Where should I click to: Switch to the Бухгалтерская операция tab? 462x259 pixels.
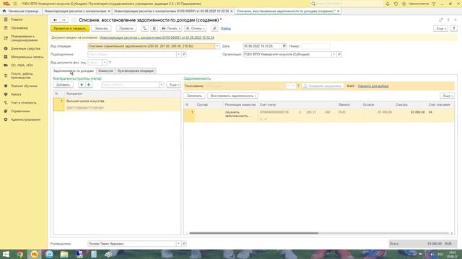click(x=136, y=71)
